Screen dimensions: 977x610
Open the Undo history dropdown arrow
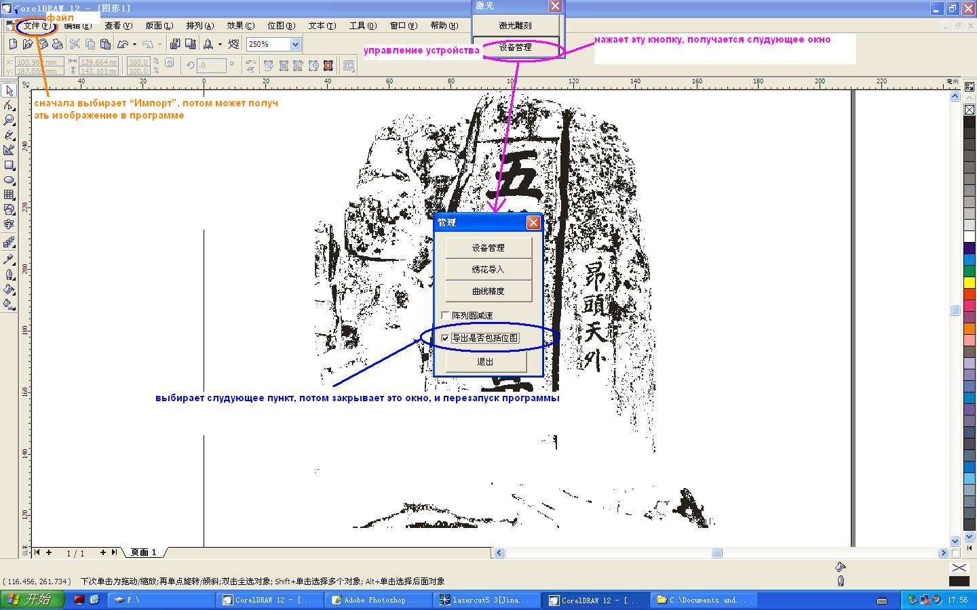[134, 45]
